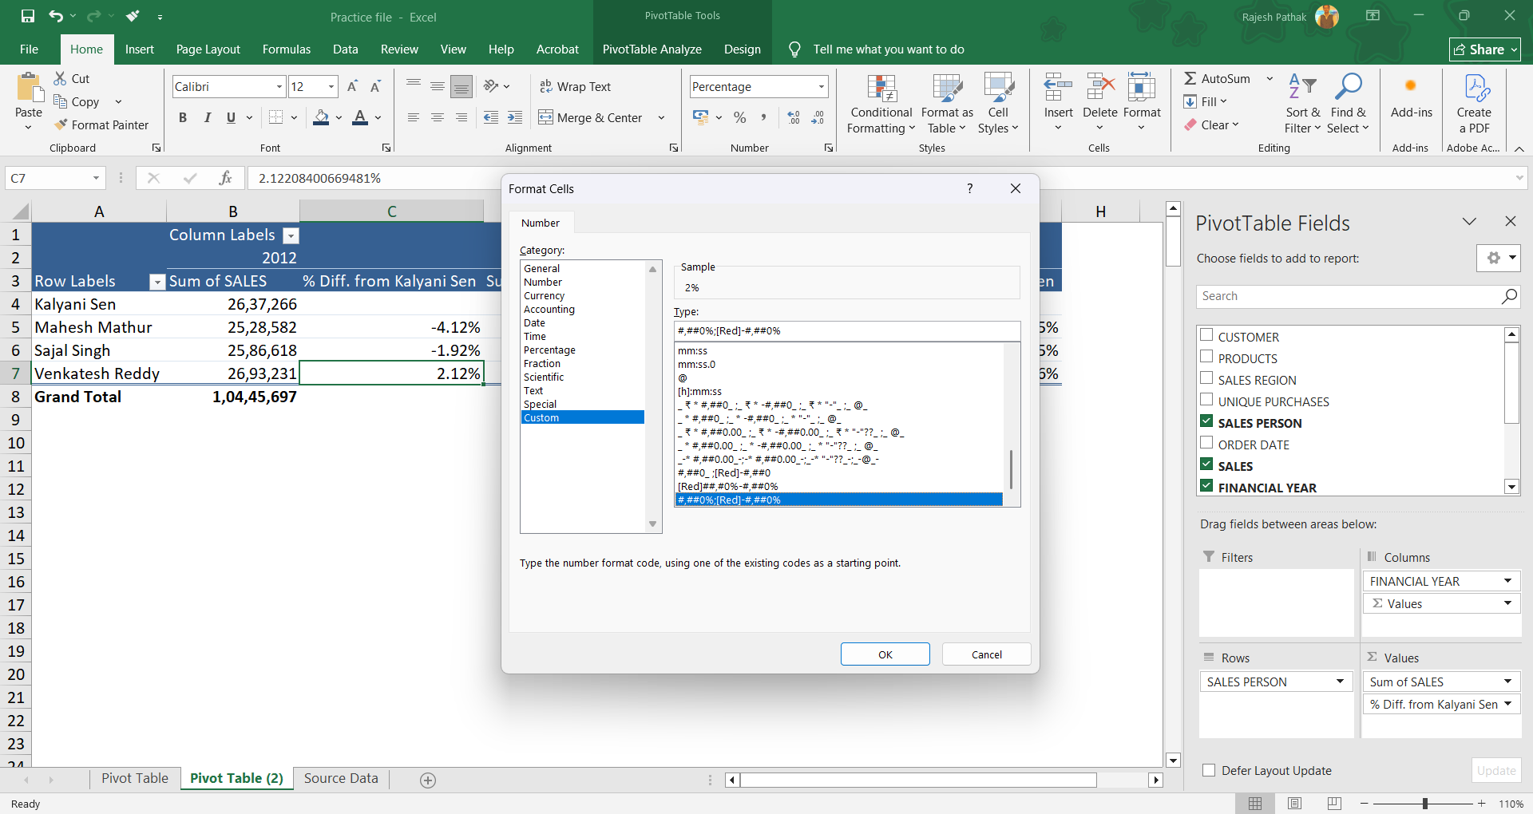Open the Source Data sheet tab
Screen dimensions: 1533x814
coord(341,779)
